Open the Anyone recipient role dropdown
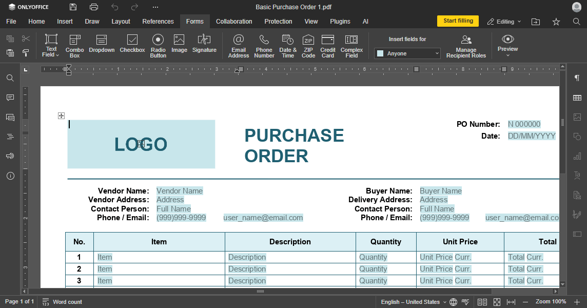 click(x=407, y=53)
